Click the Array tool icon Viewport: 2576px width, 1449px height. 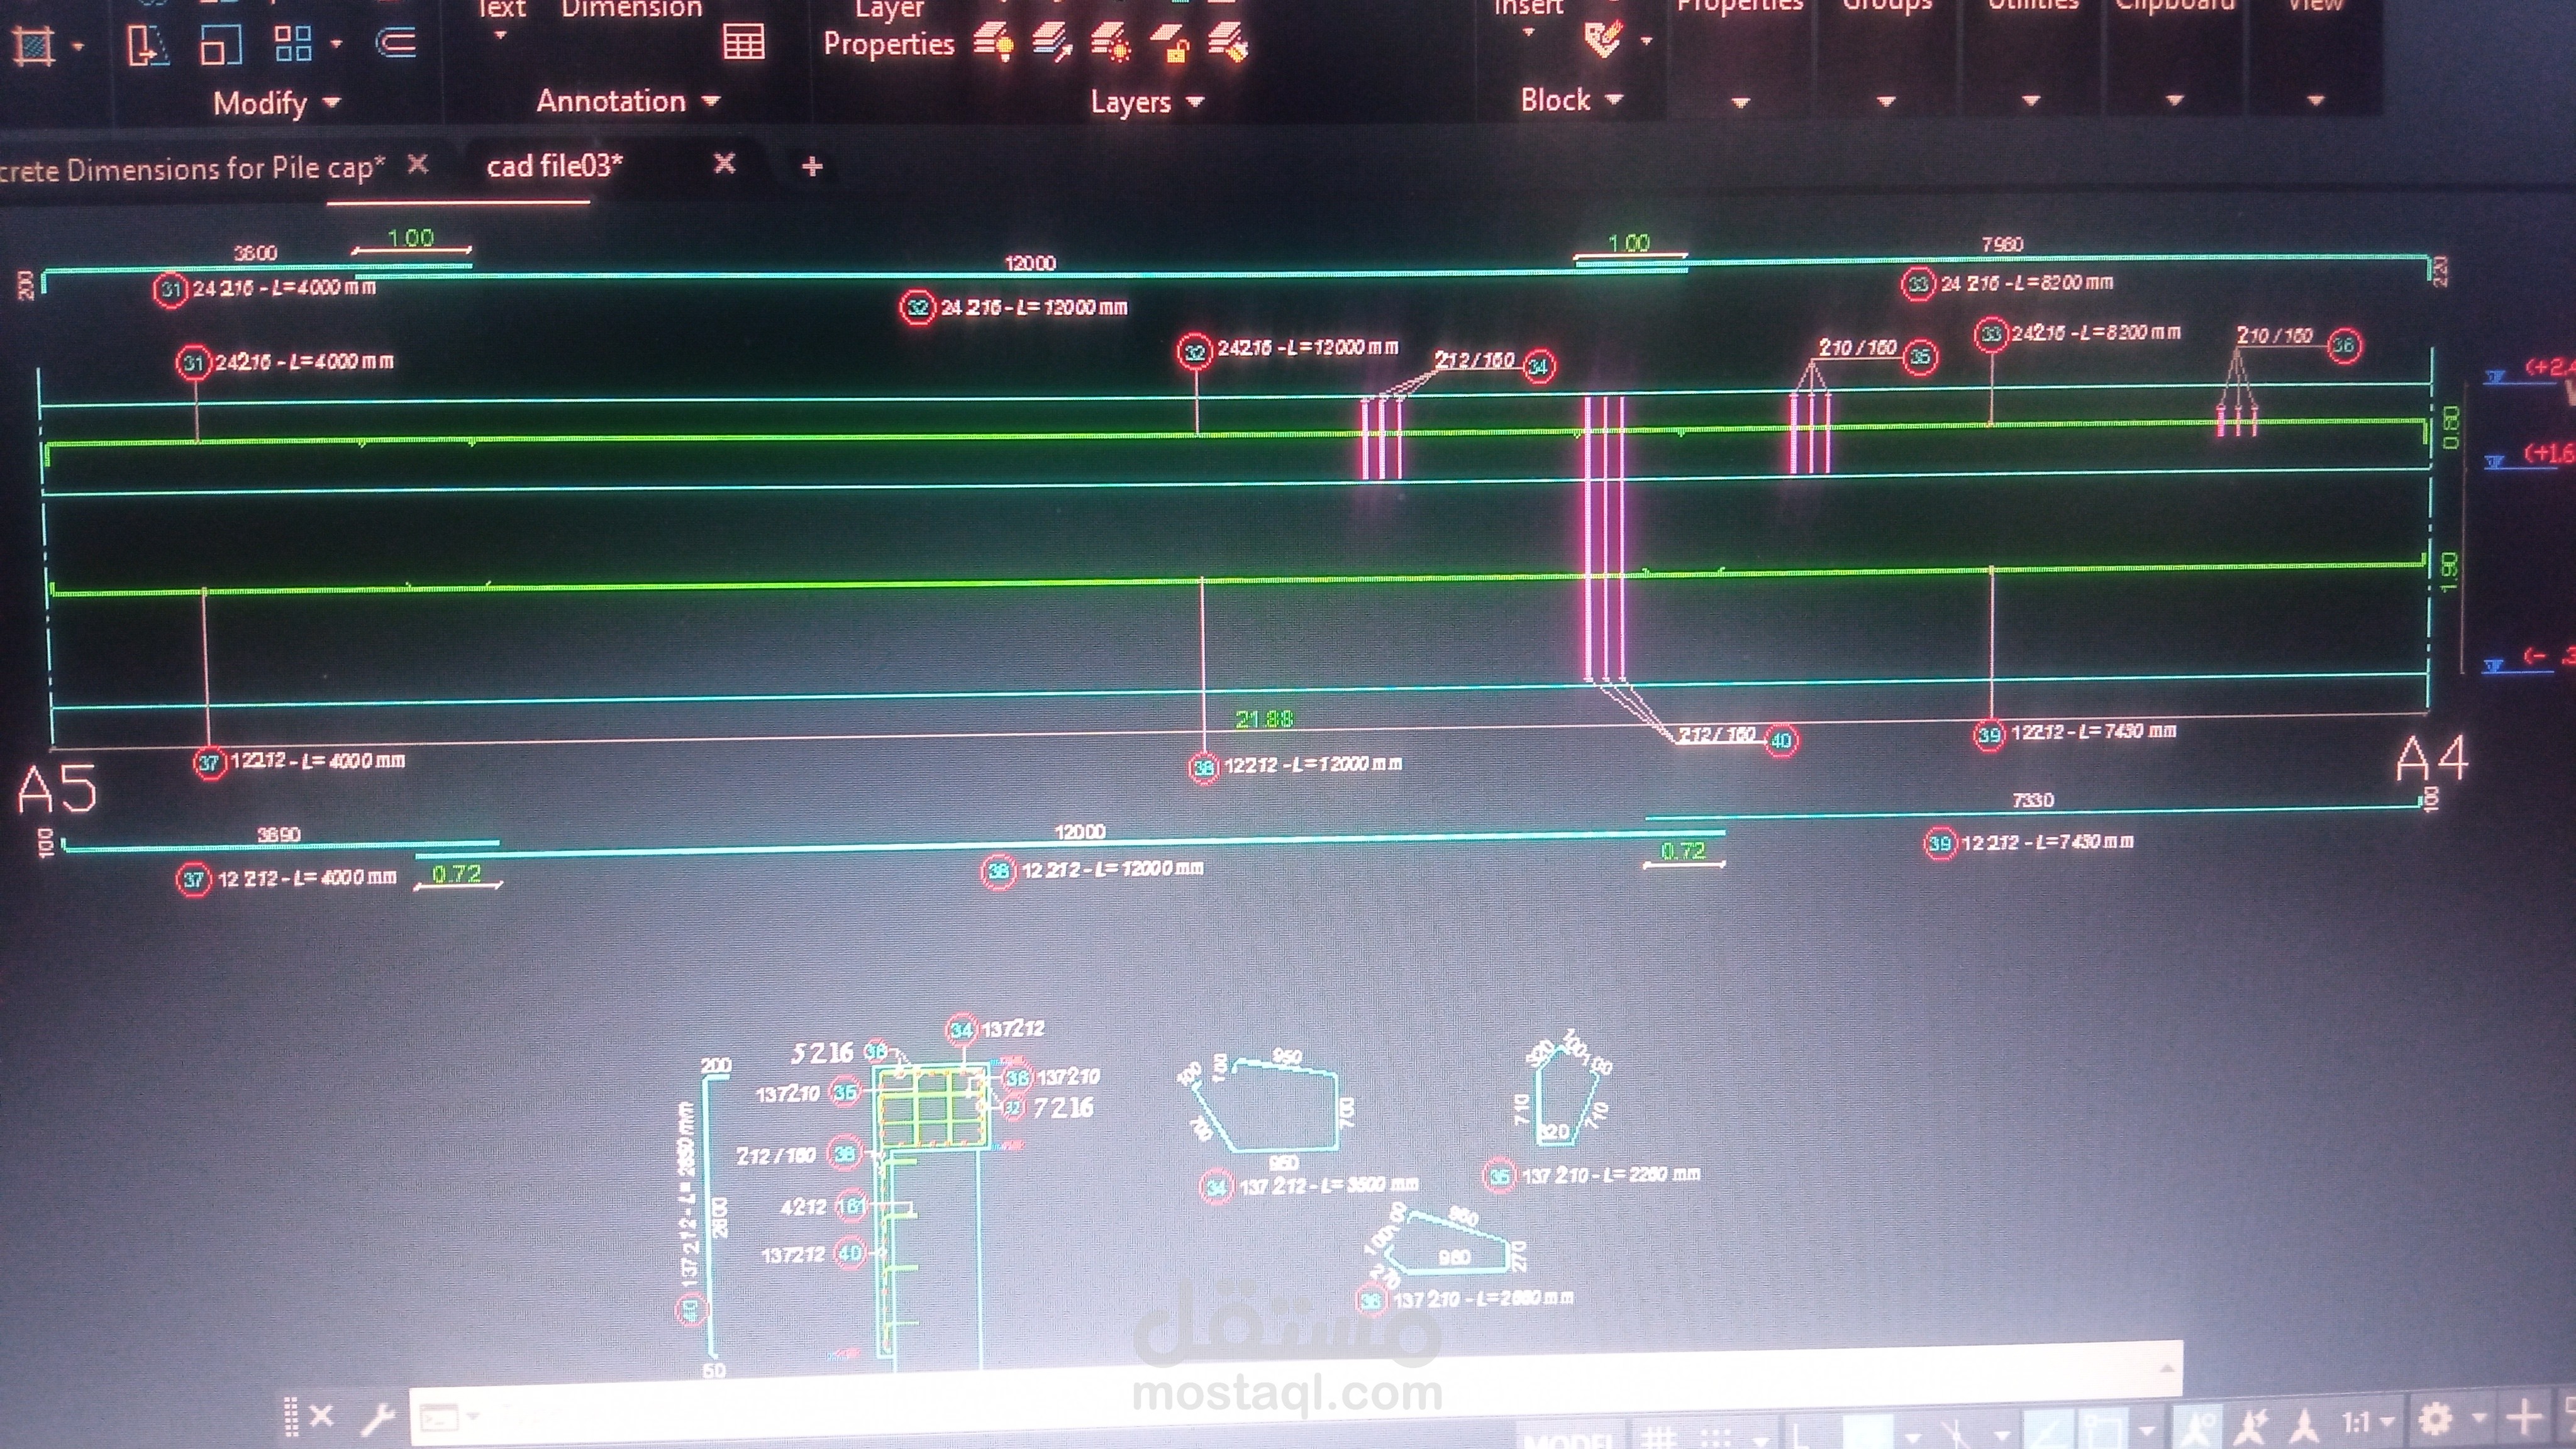293,44
